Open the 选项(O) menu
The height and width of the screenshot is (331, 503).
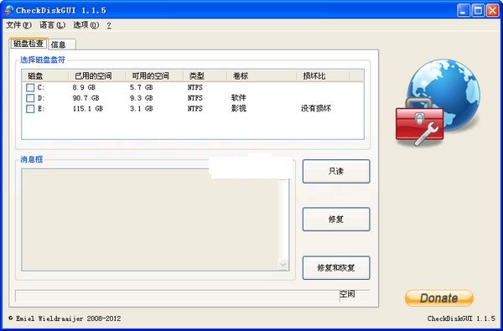click(x=86, y=25)
